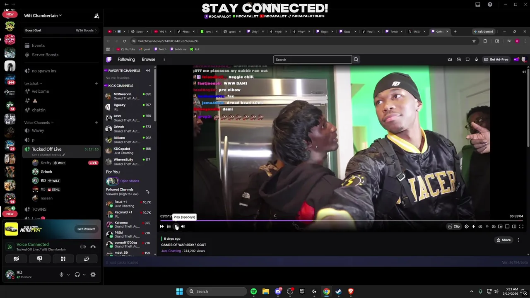This screenshot has height=298, width=530.
Task: Open MDSwervin channel in Kick list
Action: (129, 96)
